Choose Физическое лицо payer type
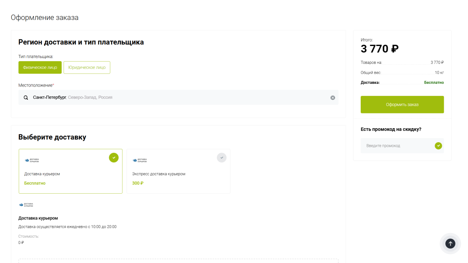Image resolution: width=468 pixels, height=263 pixels. pyautogui.click(x=40, y=67)
